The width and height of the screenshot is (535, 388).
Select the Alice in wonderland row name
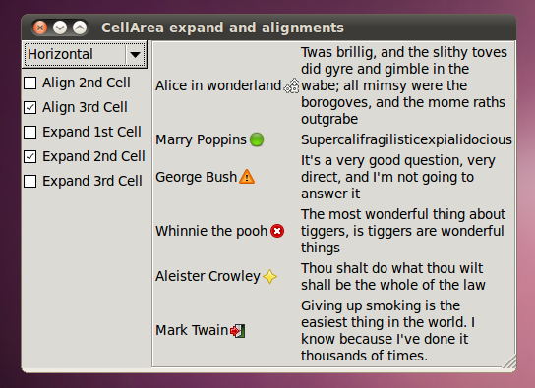coord(218,85)
